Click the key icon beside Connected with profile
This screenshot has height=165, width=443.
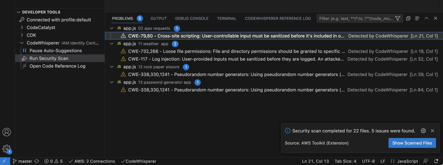tap(22, 20)
